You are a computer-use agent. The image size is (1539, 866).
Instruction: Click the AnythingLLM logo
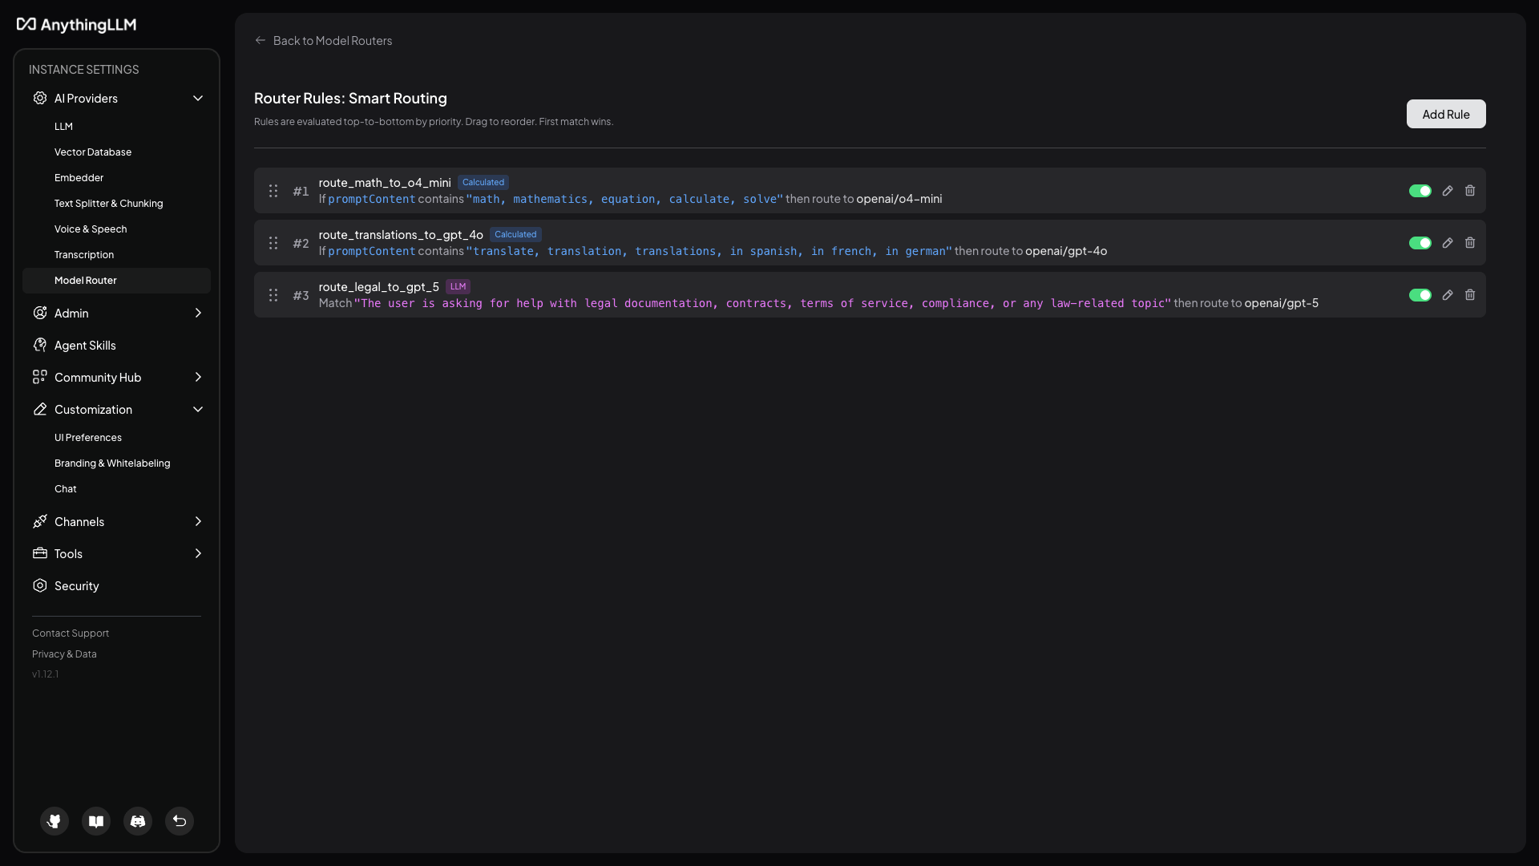[x=76, y=25]
